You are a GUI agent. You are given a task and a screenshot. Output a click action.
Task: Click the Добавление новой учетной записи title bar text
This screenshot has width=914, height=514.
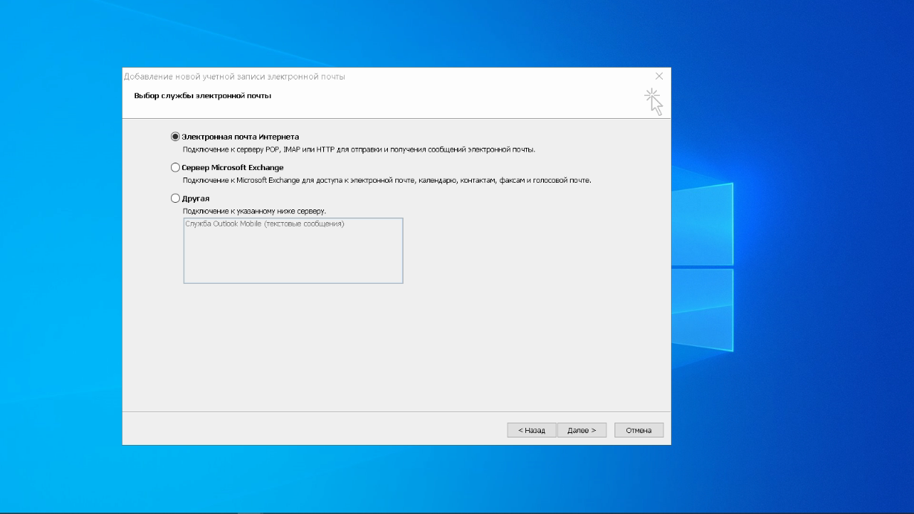tap(234, 77)
